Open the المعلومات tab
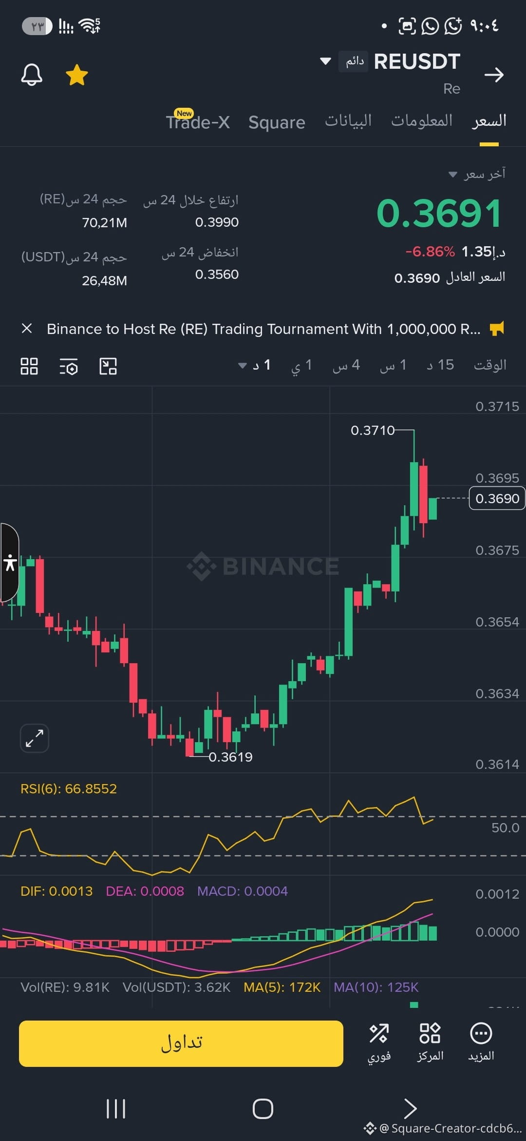Screen dimensions: 526x1141 point(422,120)
